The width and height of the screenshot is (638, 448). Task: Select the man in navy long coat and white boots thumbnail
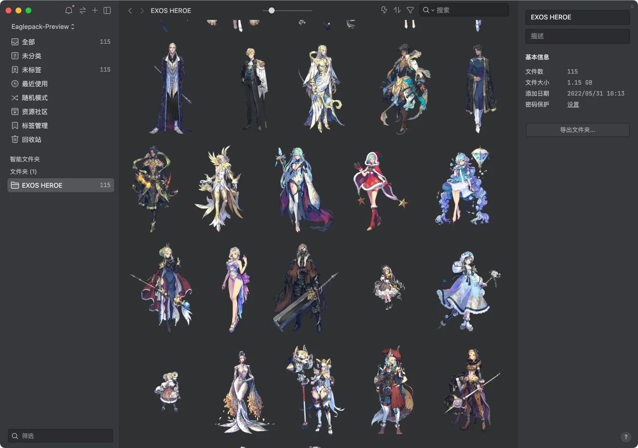click(480, 89)
